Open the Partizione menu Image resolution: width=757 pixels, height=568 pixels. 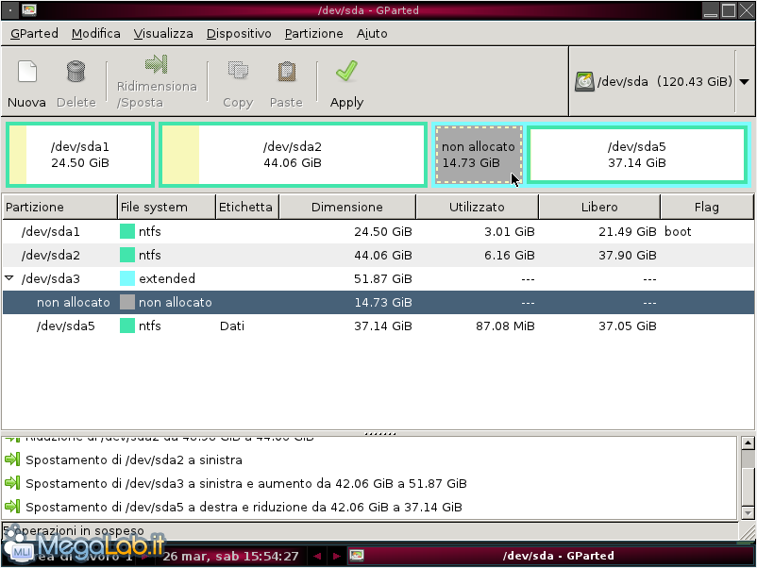click(x=313, y=33)
